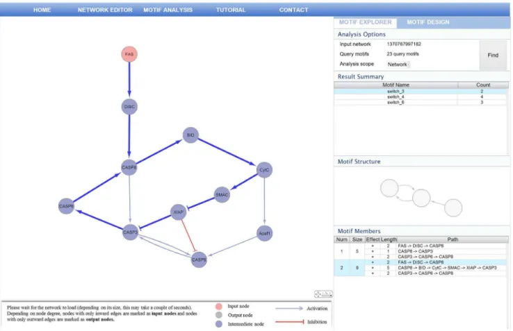The width and height of the screenshot is (513, 331).
Task: Select the switch_4 motif row
Action: 420,97
